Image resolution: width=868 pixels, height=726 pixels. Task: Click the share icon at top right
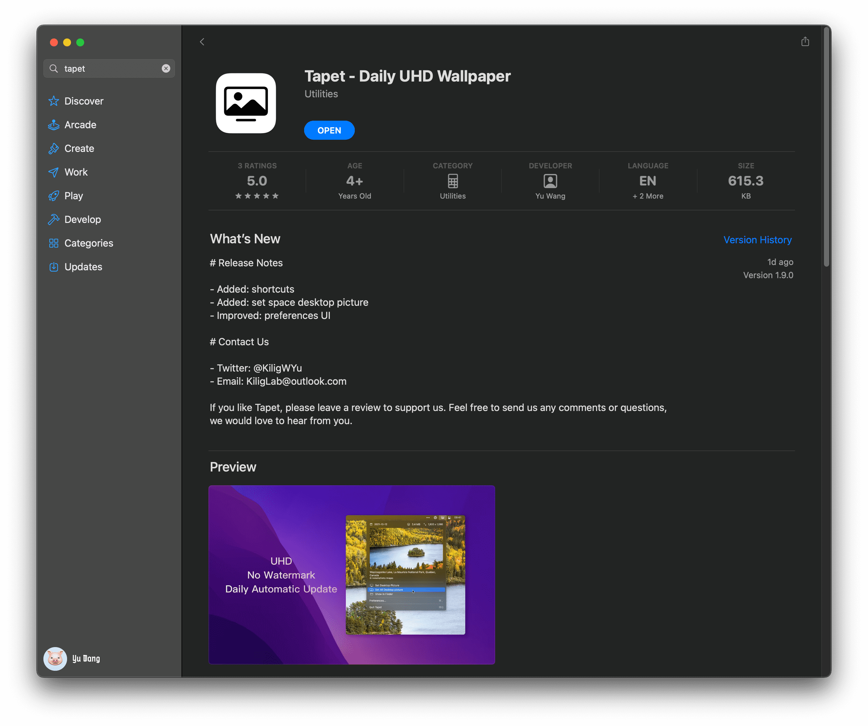(805, 41)
